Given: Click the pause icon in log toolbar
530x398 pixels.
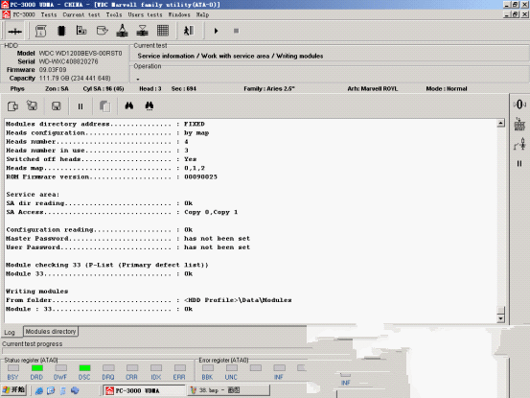Looking at the screenshot, I should (x=81, y=106).
